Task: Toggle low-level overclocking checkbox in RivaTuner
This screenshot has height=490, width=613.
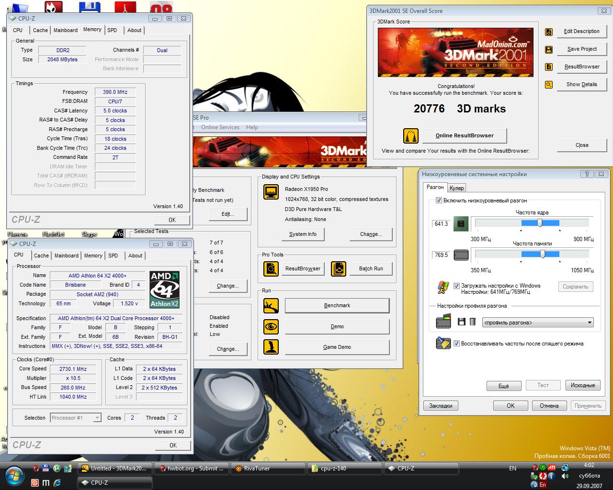Action: point(439,200)
